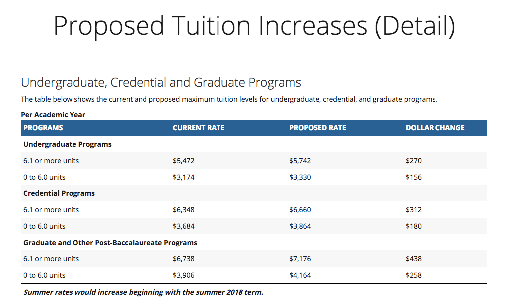Image resolution: width=508 pixels, height=307 pixels.
Task: Select the $3,906 current rate value
Action: pos(184,275)
